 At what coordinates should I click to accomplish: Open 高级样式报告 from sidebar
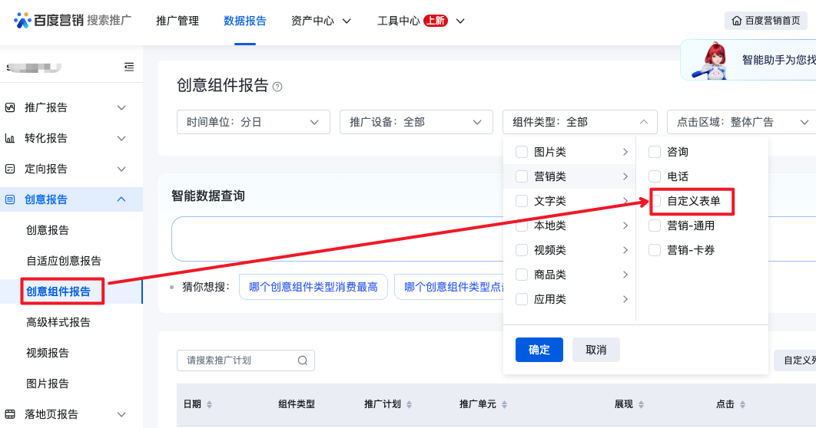[58, 322]
